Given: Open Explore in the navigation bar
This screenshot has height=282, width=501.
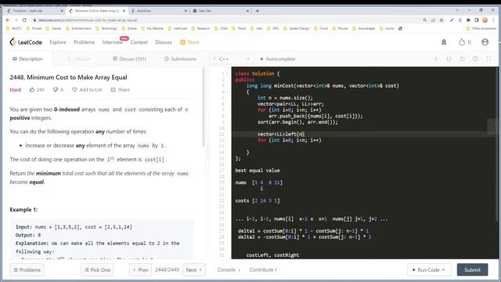Looking at the screenshot, I should (x=58, y=42).
